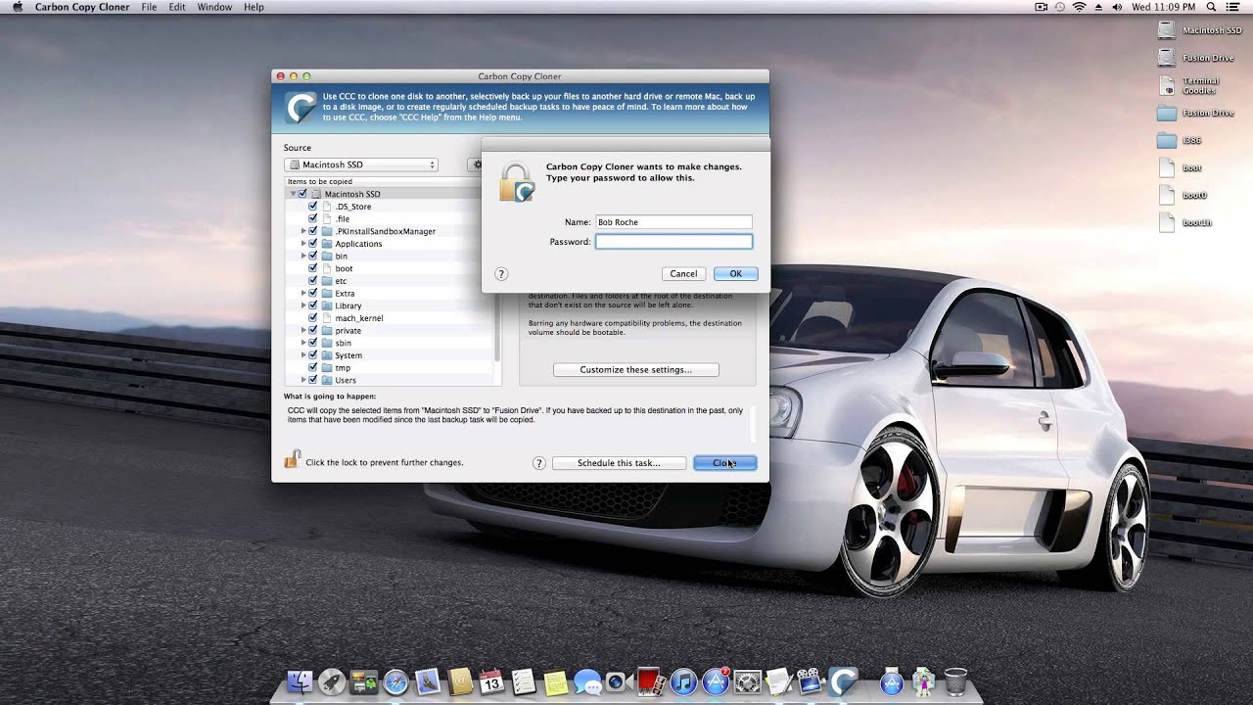Viewport: 1253px width, 705px height.
Task: Open the Window menu
Action: [214, 7]
